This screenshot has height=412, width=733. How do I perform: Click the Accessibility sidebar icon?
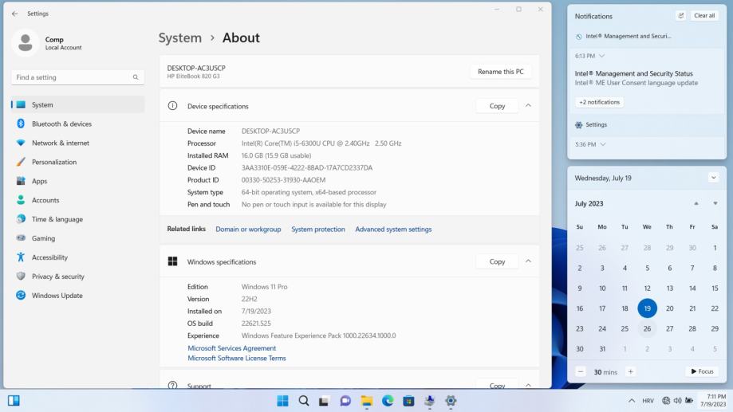21,257
